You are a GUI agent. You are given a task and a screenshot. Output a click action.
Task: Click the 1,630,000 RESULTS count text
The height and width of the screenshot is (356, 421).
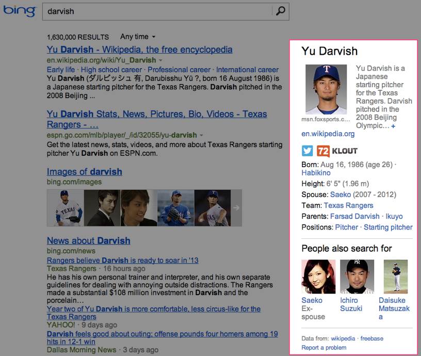coord(78,37)
